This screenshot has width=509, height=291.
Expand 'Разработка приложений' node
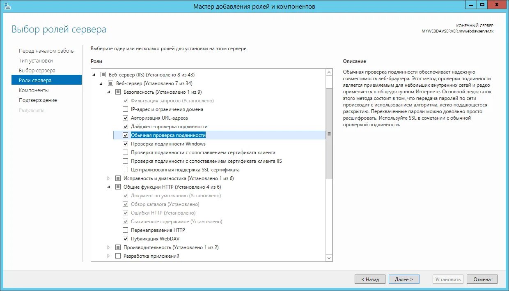(109, 256)
